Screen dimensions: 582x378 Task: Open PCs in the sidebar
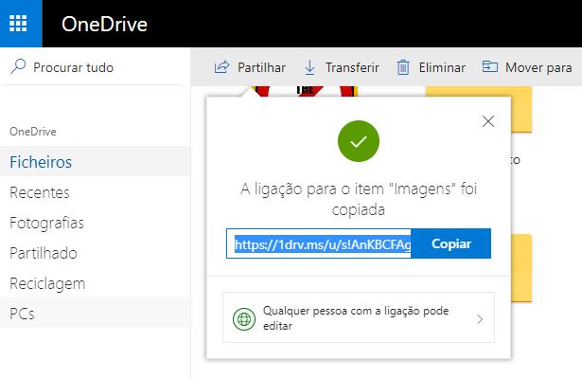[95, 314]
